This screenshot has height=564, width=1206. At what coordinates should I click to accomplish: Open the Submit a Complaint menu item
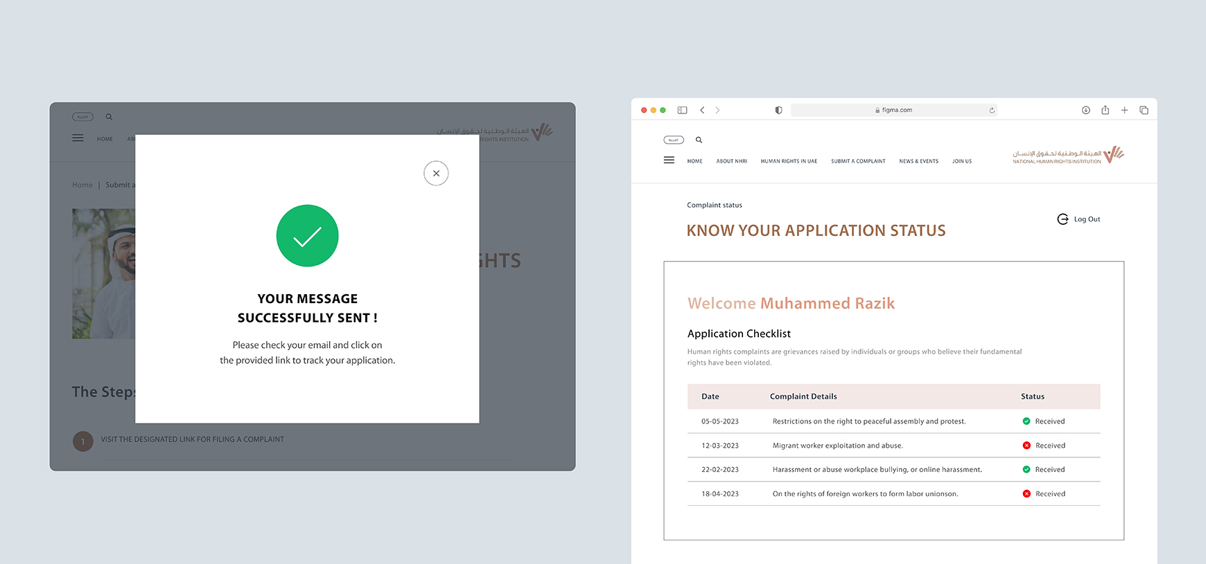(858, 161)
